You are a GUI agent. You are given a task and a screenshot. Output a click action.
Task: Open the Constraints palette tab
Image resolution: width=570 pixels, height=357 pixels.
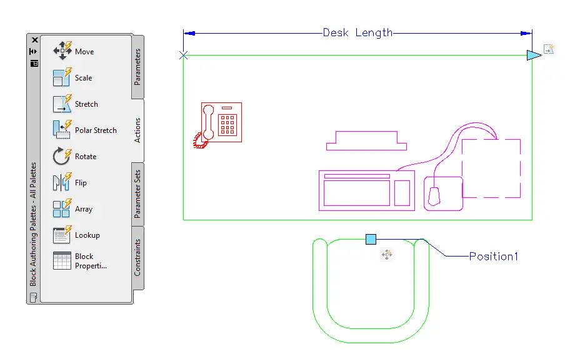pos(137,258)
